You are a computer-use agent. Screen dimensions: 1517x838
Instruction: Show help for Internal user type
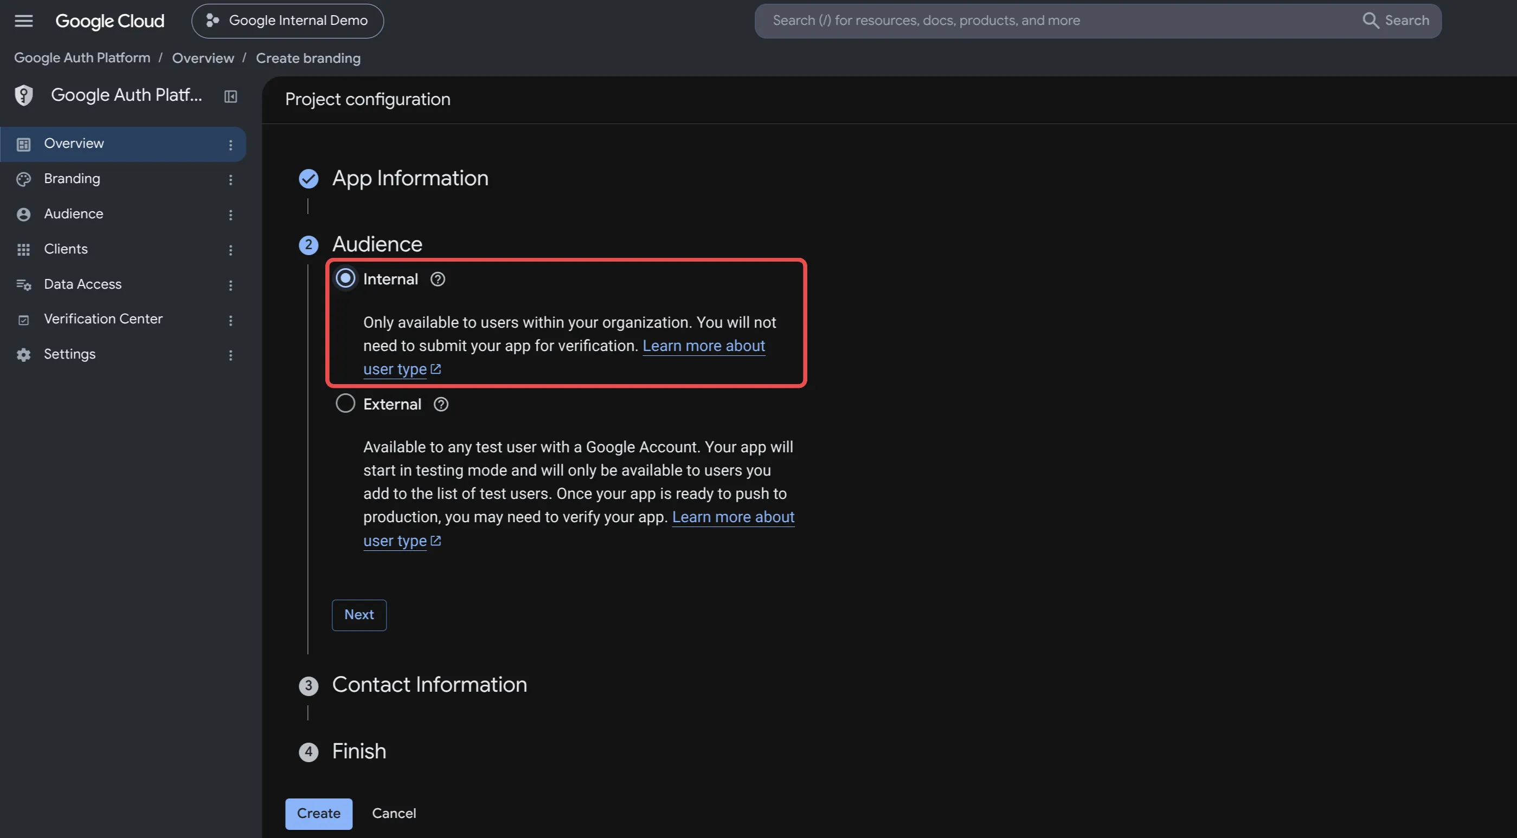click(x=438, y=279)
